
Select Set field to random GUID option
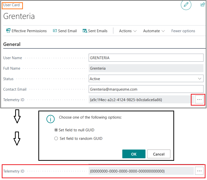pyautogui.click(x=56, y=139)
